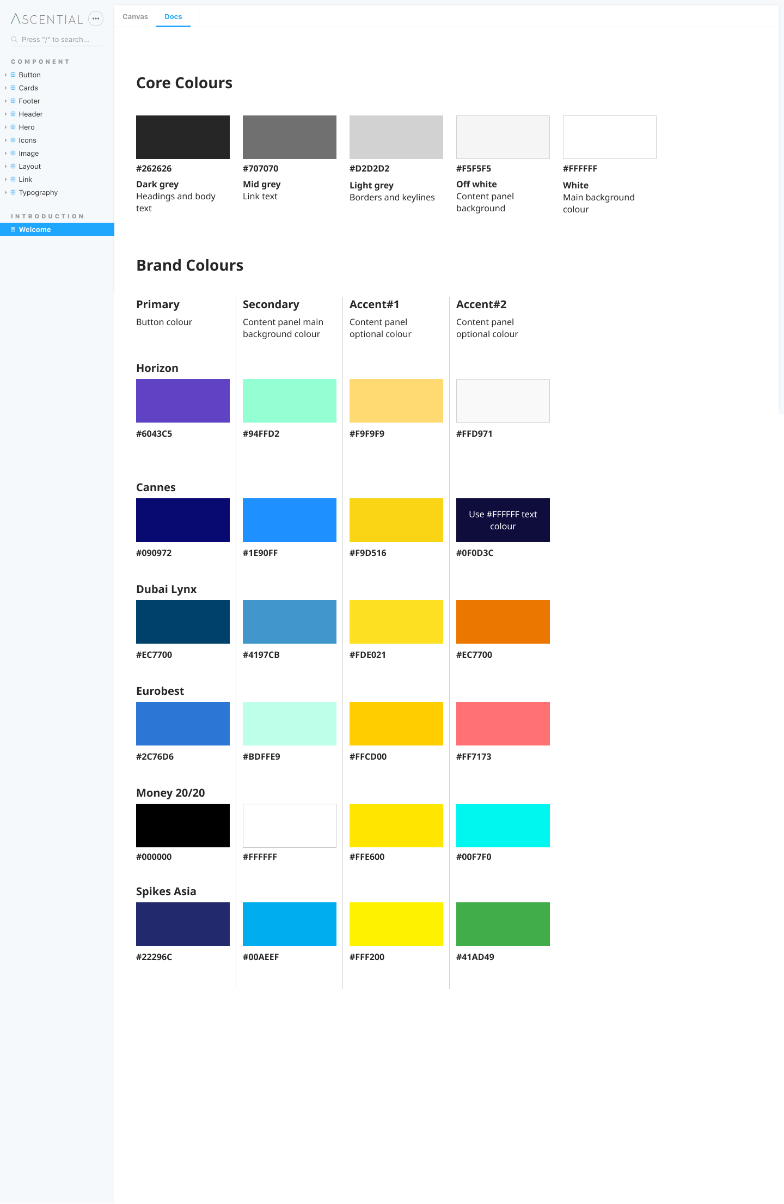Switch to the Canvas tab
784x1204 pixels.
[x=135, y=16]
